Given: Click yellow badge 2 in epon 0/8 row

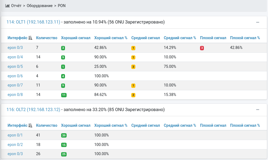Looking at the screenshot, I should tap(133, 95).
